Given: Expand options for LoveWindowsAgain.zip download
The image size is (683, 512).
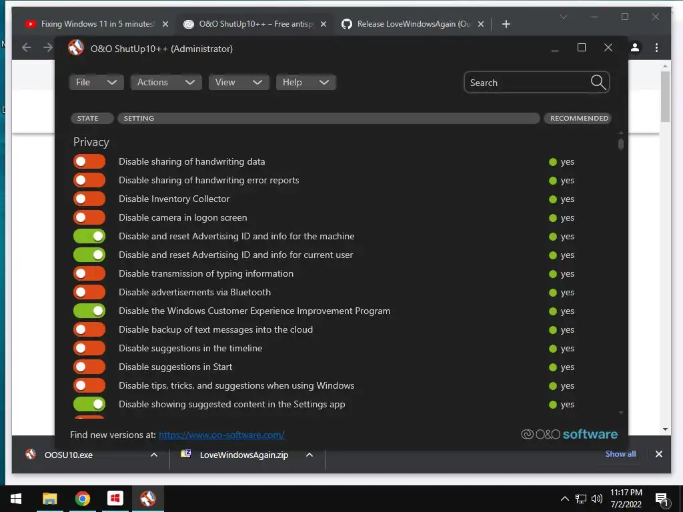Looking at the screenshot, I should click(309, 455).
